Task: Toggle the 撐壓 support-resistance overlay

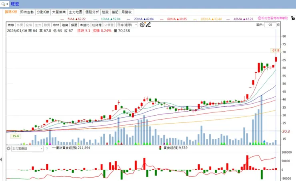Action: [74, 25]
